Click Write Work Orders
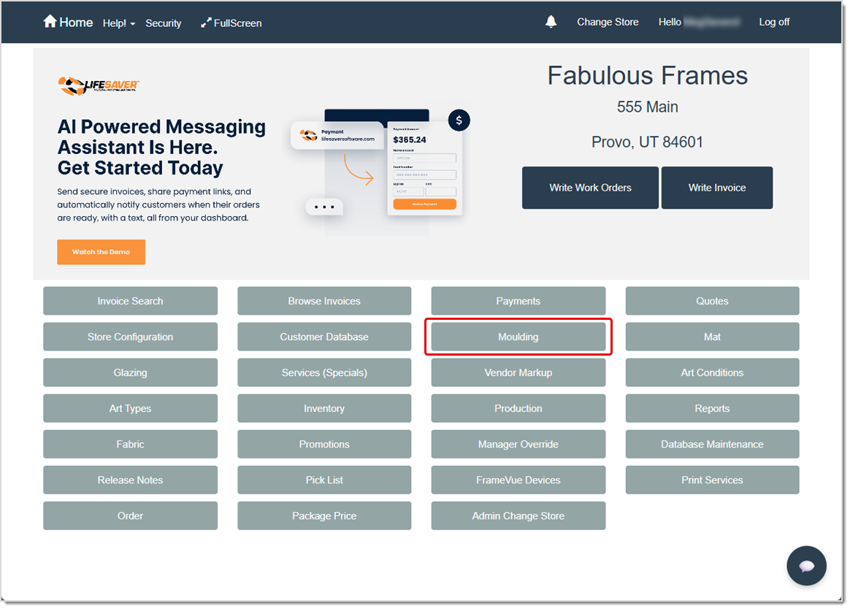 (590, 188)
